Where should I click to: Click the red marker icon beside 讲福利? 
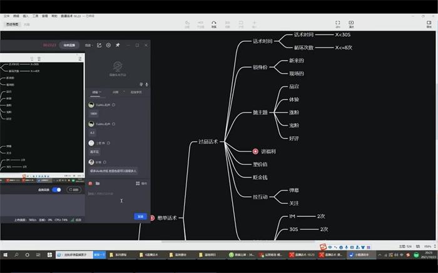(x=255, y=151)
